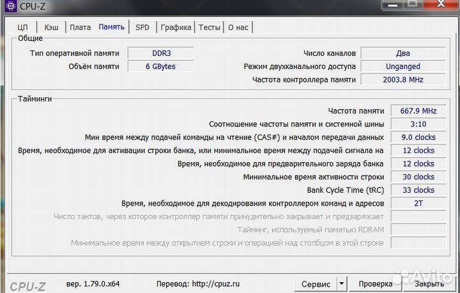
Task: Minimize the CPU-Z window
Action: click(x=394, y=4)
